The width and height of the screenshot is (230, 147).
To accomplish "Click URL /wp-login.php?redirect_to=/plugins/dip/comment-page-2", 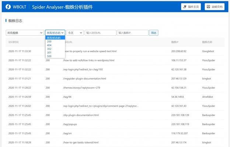I will [x=101, y=106].
